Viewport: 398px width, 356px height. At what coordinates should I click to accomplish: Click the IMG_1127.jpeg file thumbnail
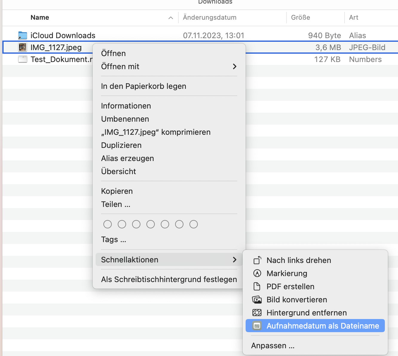22,47
